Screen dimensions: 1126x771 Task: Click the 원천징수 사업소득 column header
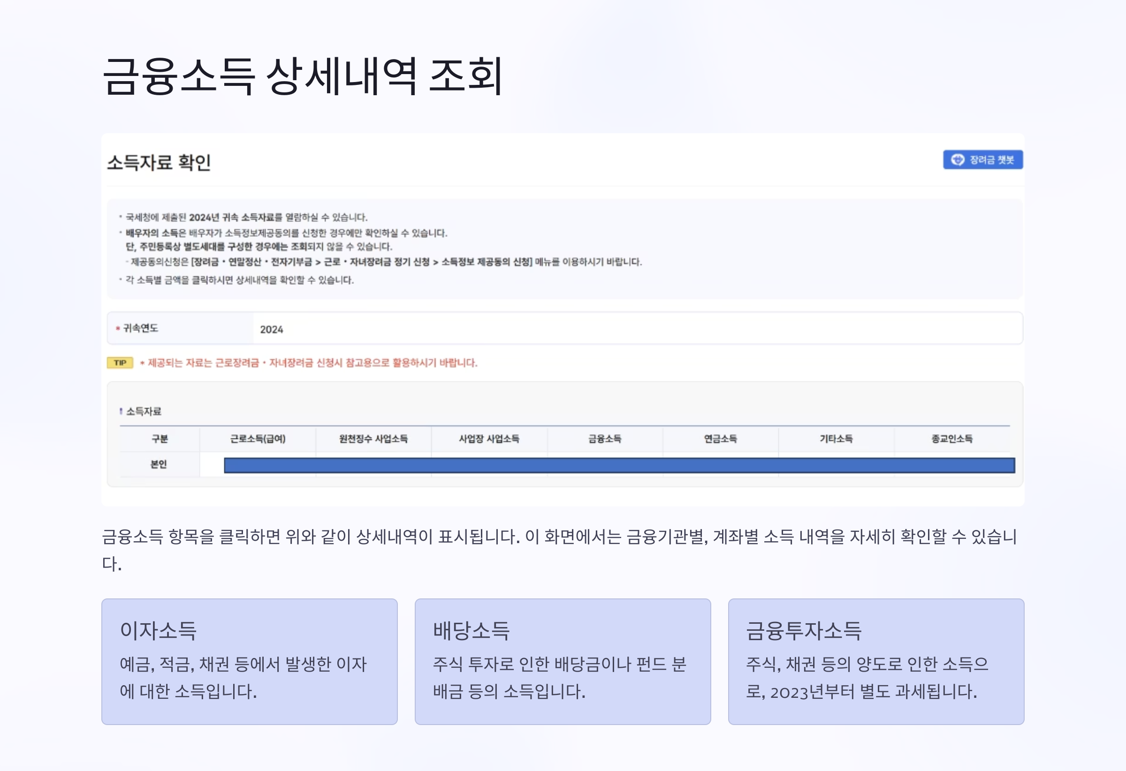pos(373,439)
